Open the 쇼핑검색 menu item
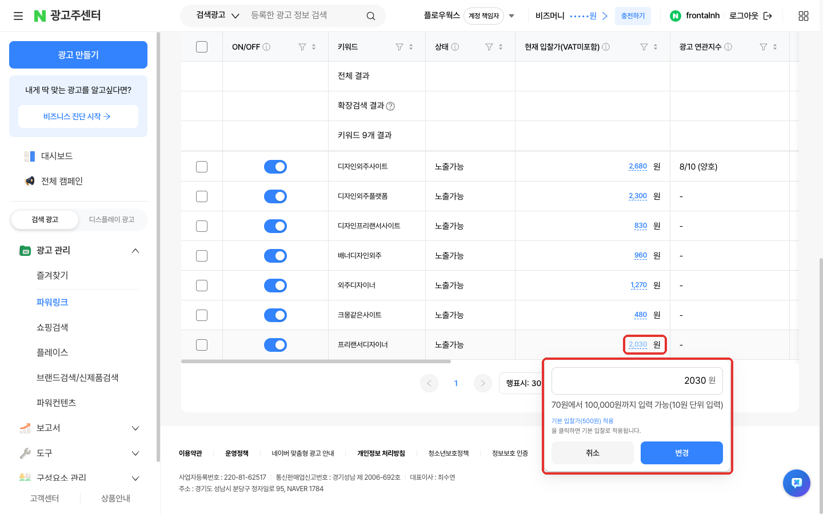Image resolution: width=823 pixels, height=514 pixels. click(53, 327)
